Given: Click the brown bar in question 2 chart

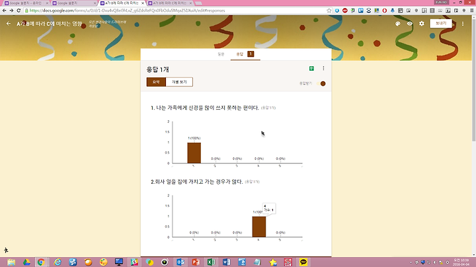Looking at the screenshot, I should [x=259, y=227].
